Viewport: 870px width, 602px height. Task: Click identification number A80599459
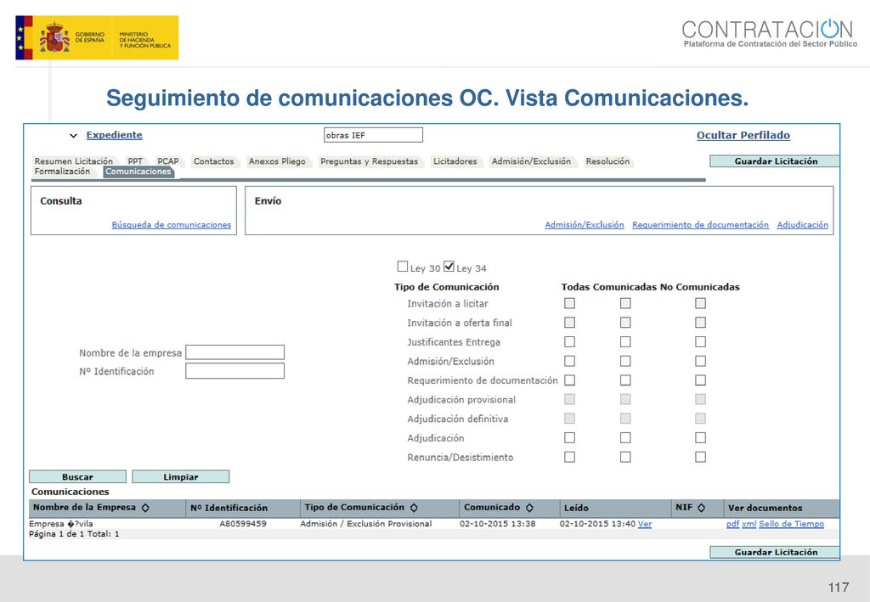243,524
